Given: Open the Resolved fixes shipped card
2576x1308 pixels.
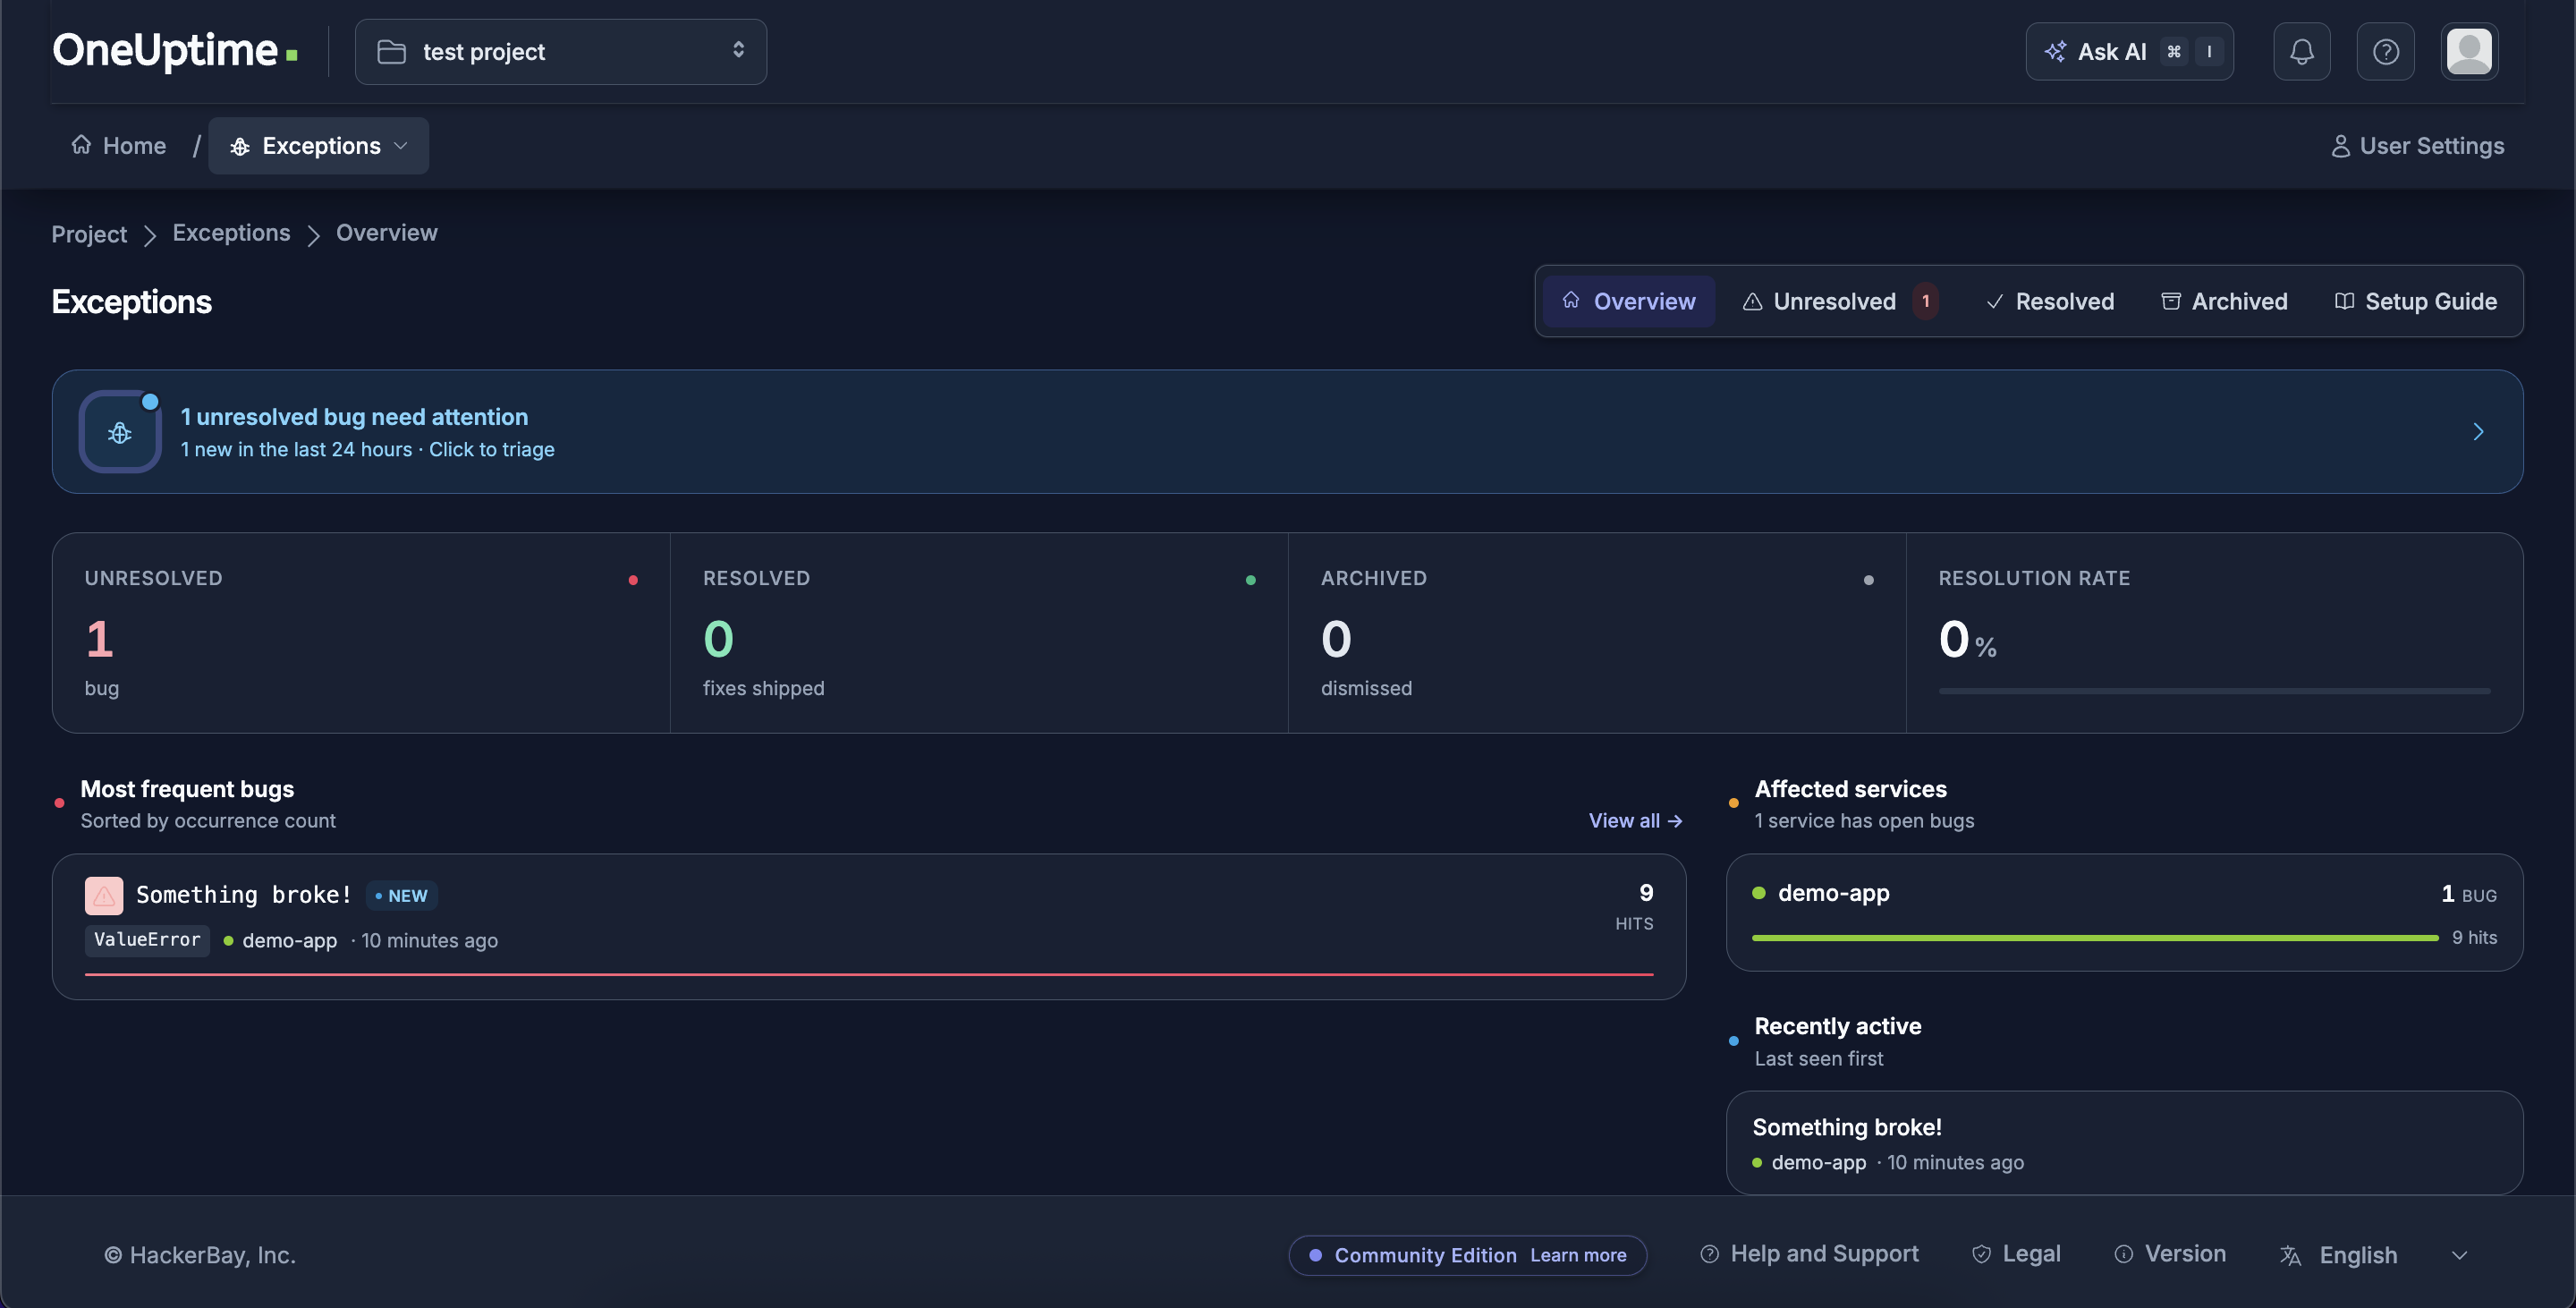Looking at the screenshot, I should coord(979,632).
